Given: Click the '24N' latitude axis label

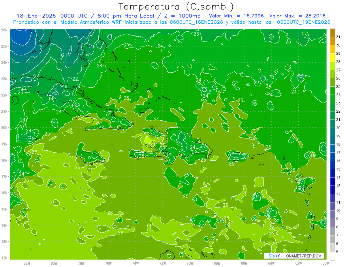Looking at the screenshot, I should point(4,63).
